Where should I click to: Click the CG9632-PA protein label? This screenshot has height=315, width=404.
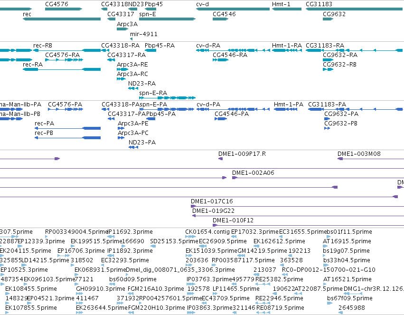pos(341,114)
